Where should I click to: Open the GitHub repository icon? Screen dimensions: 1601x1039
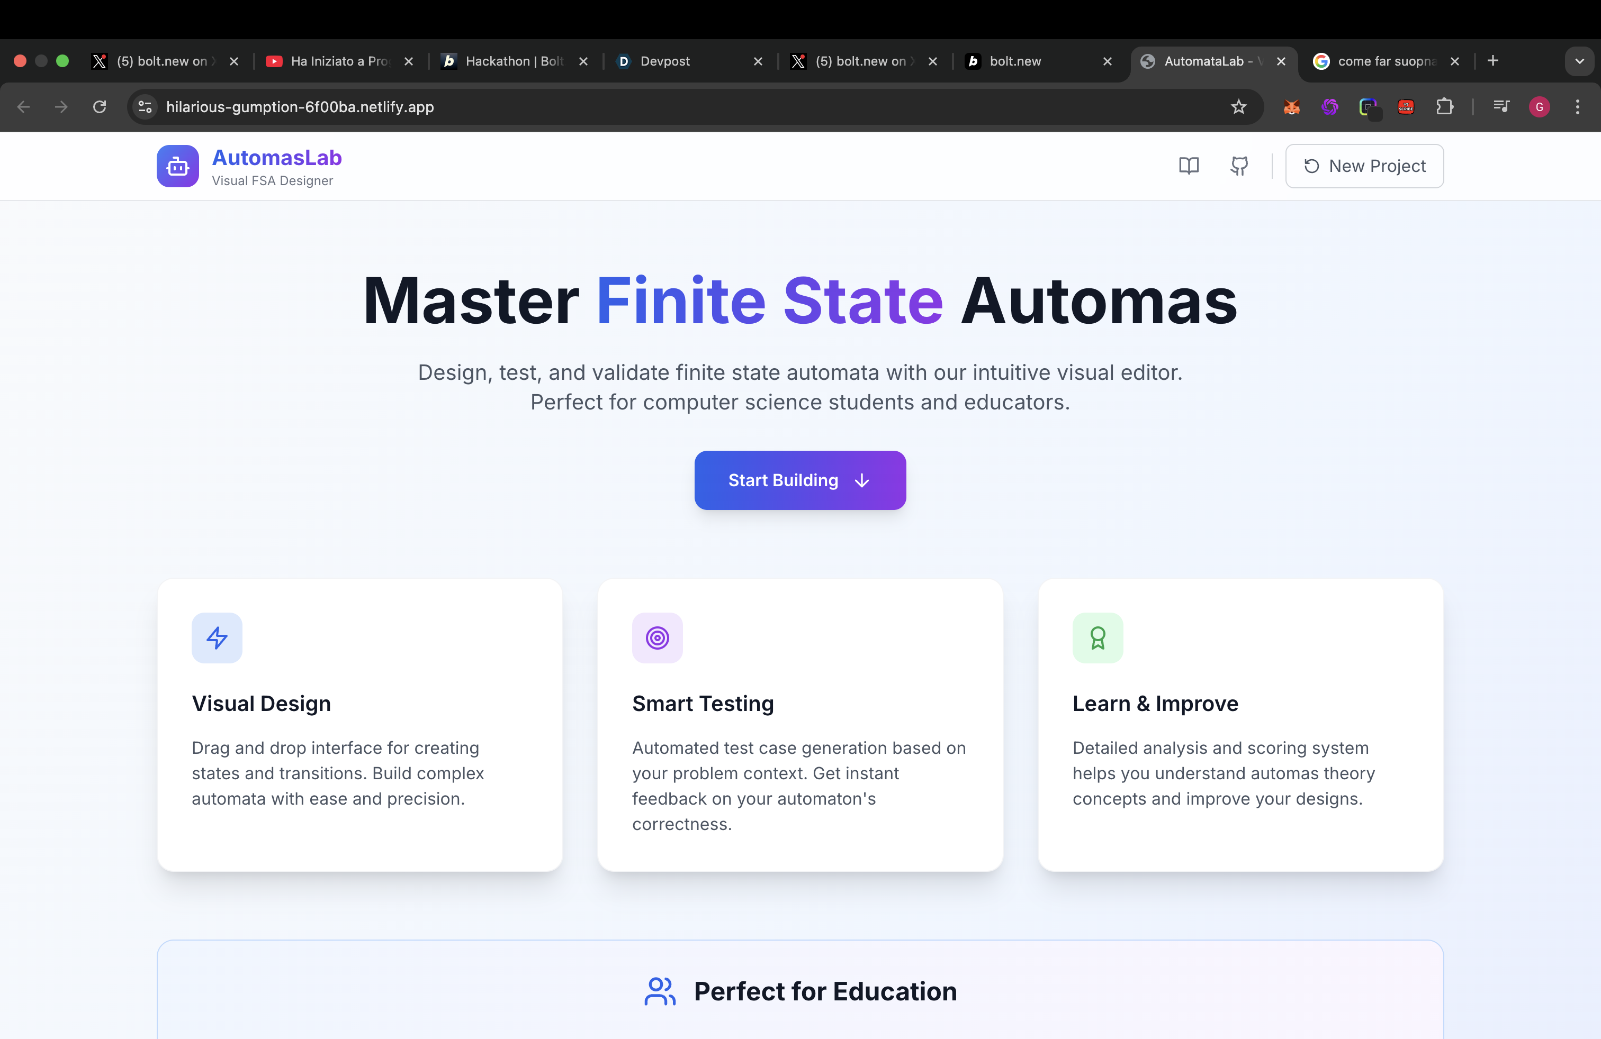point(1239,166)
